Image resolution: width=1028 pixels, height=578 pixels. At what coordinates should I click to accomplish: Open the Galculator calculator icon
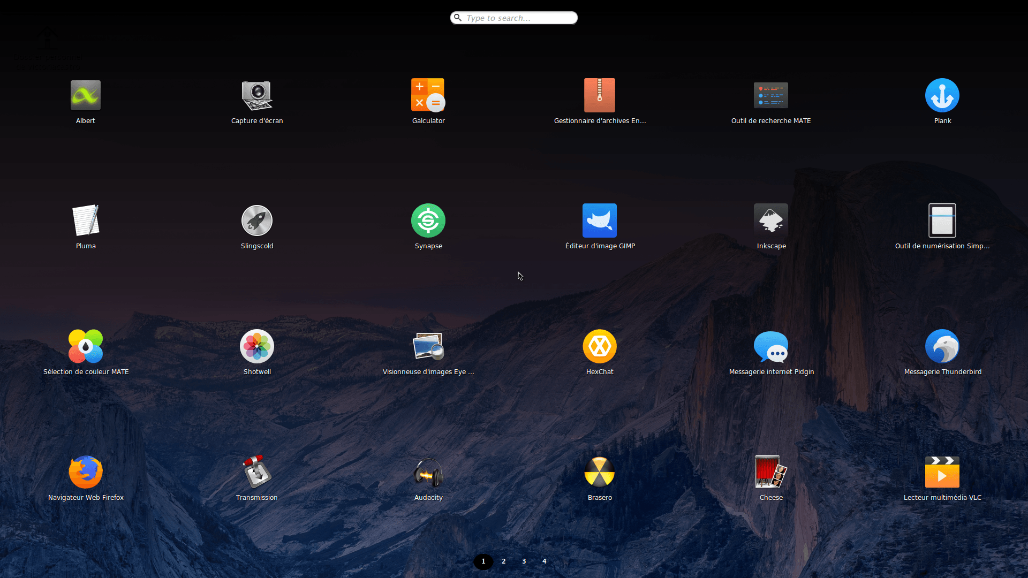point(428,95)
